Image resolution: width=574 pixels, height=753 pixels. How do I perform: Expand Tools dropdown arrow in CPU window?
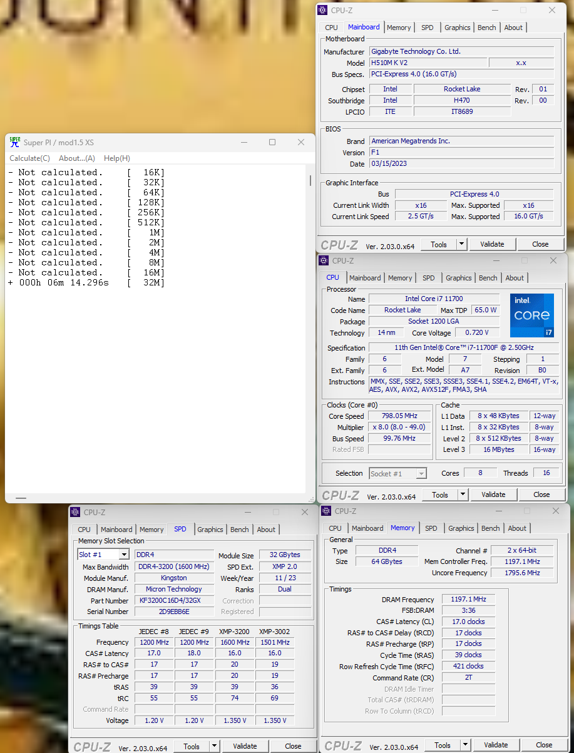(463, 494)
